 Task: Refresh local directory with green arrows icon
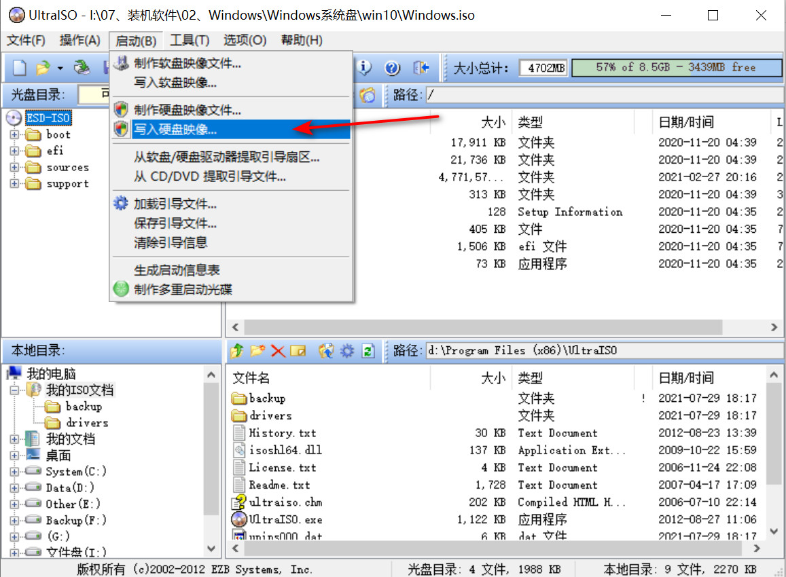pyautogui.click(x=368, y=351)
